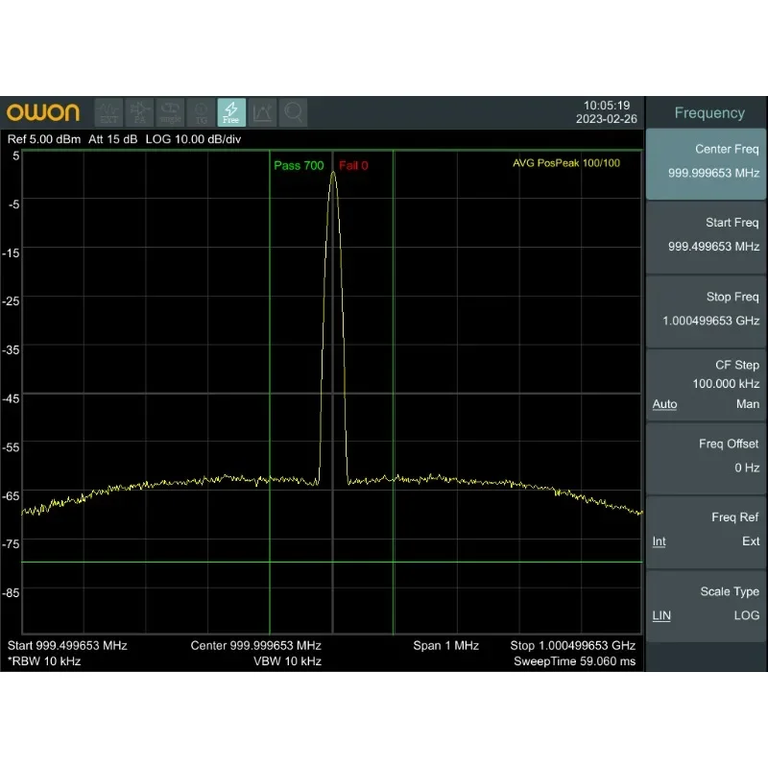Click the EXT trigger icon
Viewport: 768px width, 768px height.
109,113
